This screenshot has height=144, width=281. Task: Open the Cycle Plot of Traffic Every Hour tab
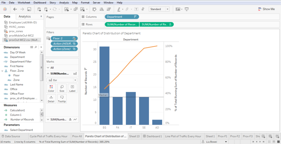[48, 136]
